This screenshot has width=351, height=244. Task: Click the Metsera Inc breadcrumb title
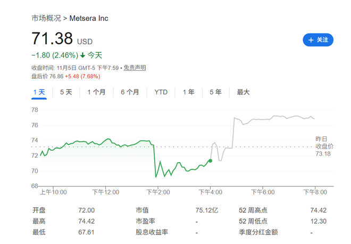pos(89,18)
